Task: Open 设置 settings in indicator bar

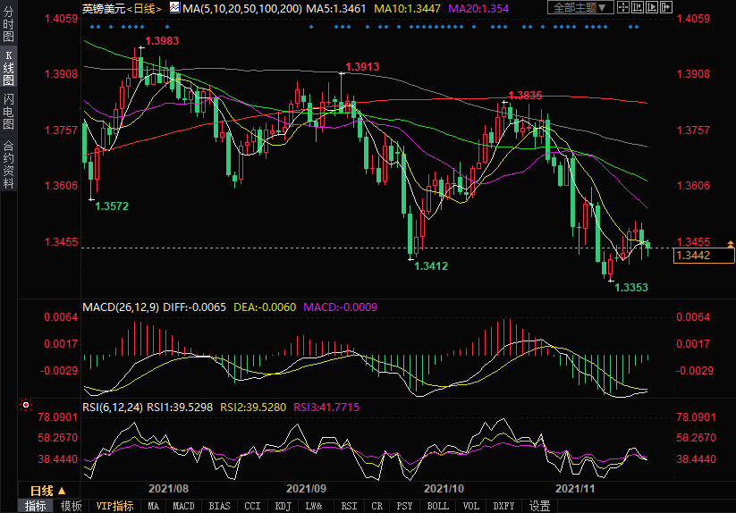Action: 539,506
